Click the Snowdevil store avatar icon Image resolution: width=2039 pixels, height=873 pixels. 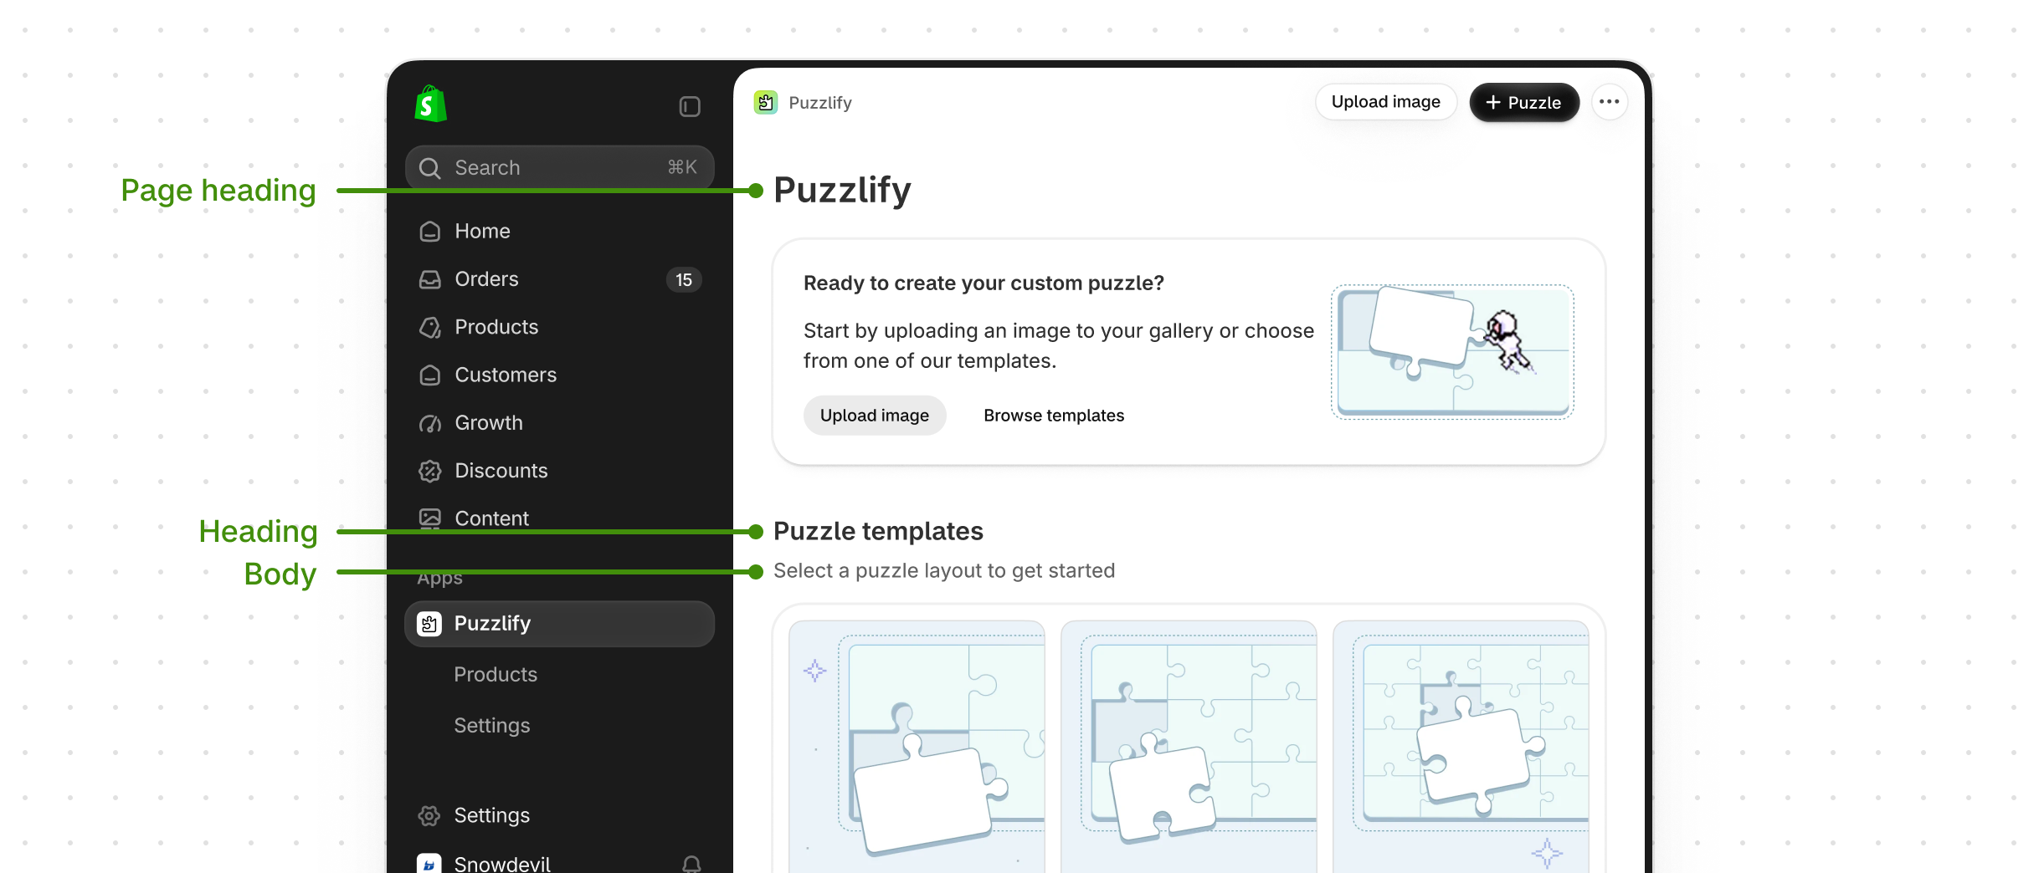429,864
